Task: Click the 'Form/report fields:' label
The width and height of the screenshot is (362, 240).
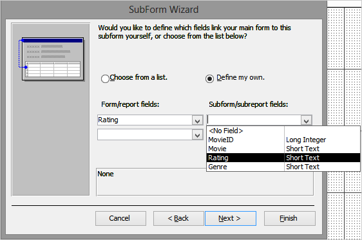Action: tap(130, 104)
